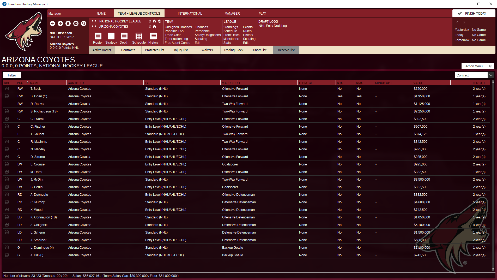The image size is (497, 280).
Task: Open the Action Menu dropdown
Action: click(478, 66)
